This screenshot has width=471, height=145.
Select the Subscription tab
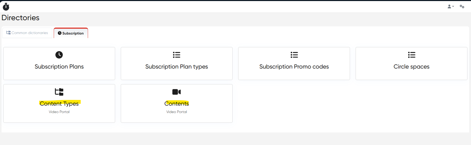coord(71,33)
